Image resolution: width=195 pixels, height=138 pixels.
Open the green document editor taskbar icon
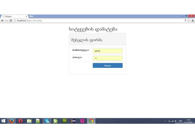coord(38,121)
